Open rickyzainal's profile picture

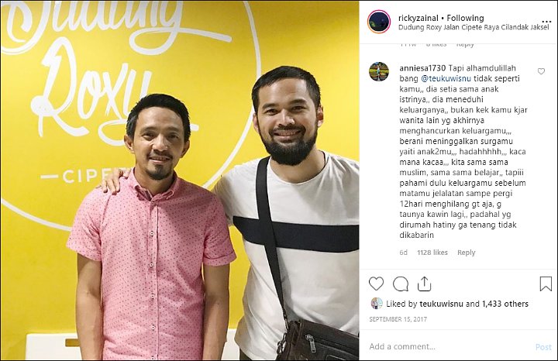(379, 22)
